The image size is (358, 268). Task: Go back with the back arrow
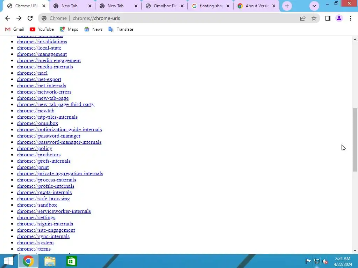pos(8,18)
